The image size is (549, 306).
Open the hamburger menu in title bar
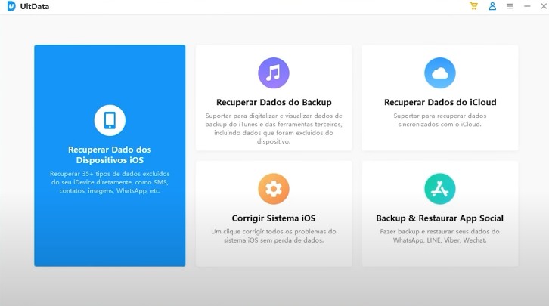pyautogui.click(x=510, y=6)
